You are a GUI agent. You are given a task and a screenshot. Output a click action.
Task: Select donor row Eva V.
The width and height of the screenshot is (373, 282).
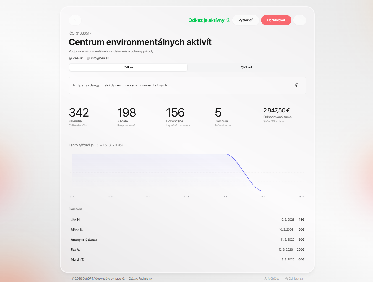pos(187,250)
